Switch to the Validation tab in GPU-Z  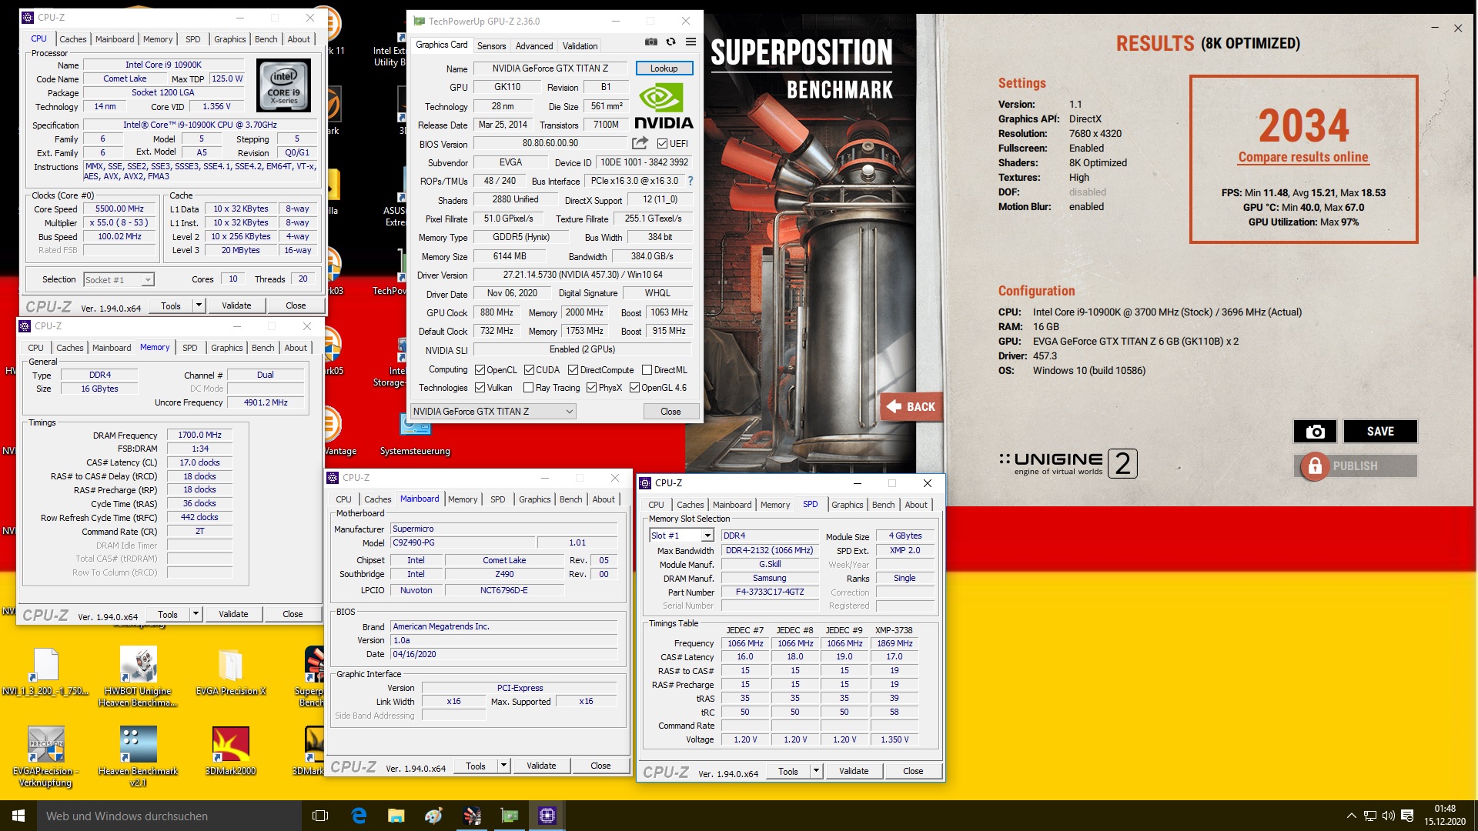pos(580,45)
